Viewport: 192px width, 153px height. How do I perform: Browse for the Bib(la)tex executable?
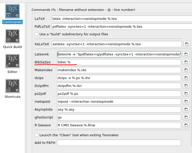[187, 62]
